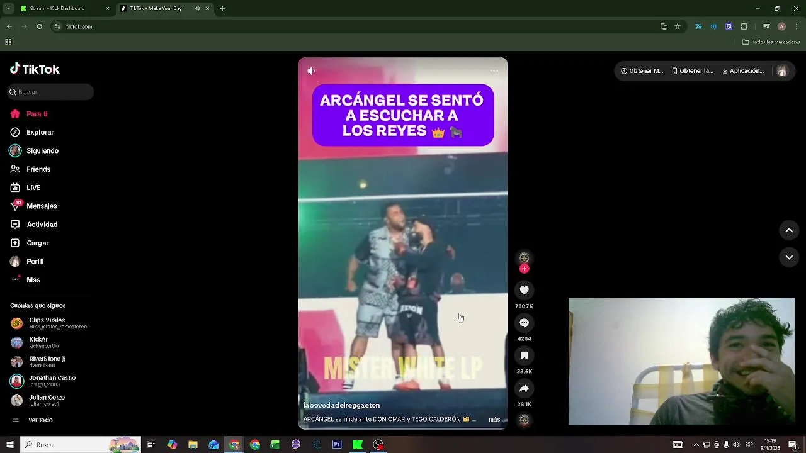
Task: Go to previous video with up chevron
Action: [789, 230]
